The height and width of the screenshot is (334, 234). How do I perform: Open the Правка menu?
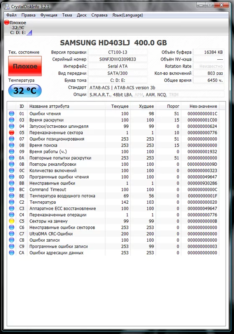[x=28, y=15]
